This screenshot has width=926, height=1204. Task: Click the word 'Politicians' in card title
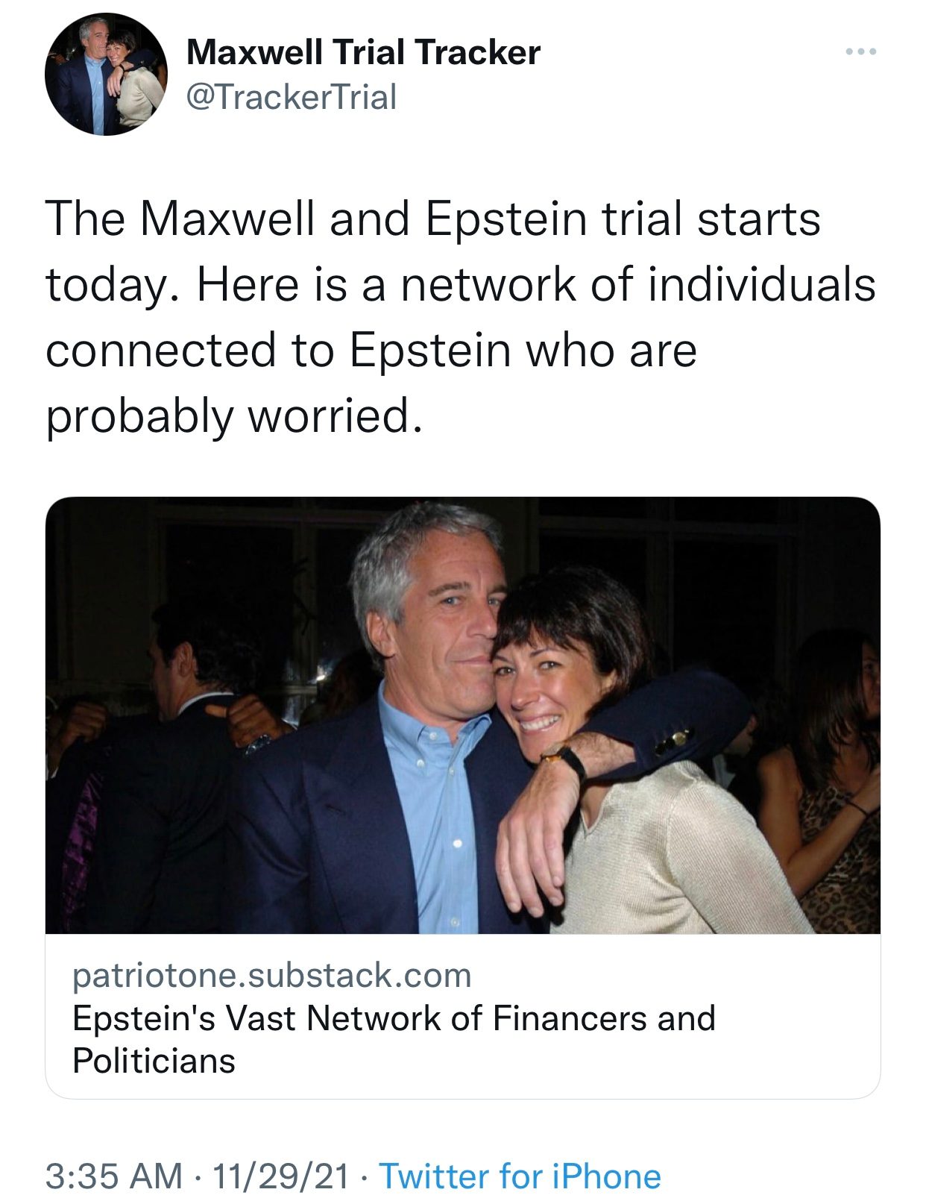tap(154, 1061)
